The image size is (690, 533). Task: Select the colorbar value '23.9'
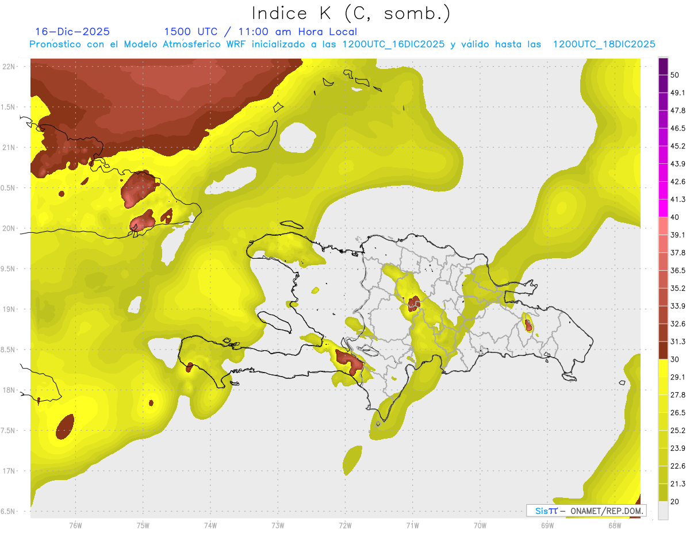tap(678, 448)
